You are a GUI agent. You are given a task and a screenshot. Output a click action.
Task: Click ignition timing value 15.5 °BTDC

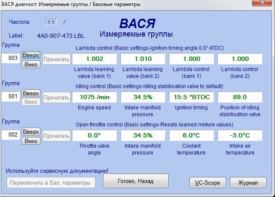(x=191, y=97)
